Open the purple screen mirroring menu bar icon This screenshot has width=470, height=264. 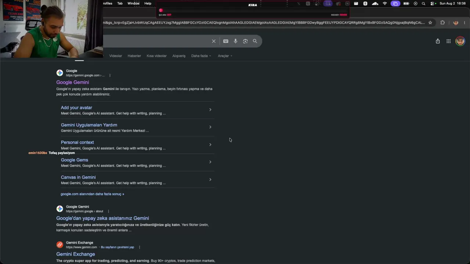tap(395, 3)
